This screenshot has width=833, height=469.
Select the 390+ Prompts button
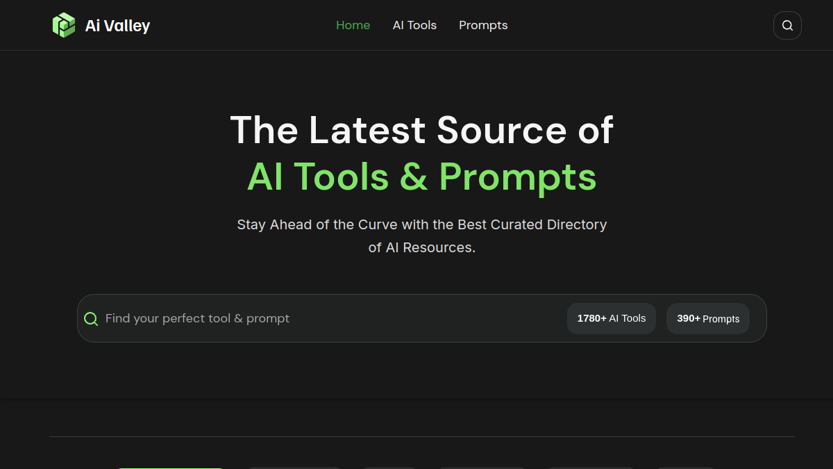click(708, 318)
